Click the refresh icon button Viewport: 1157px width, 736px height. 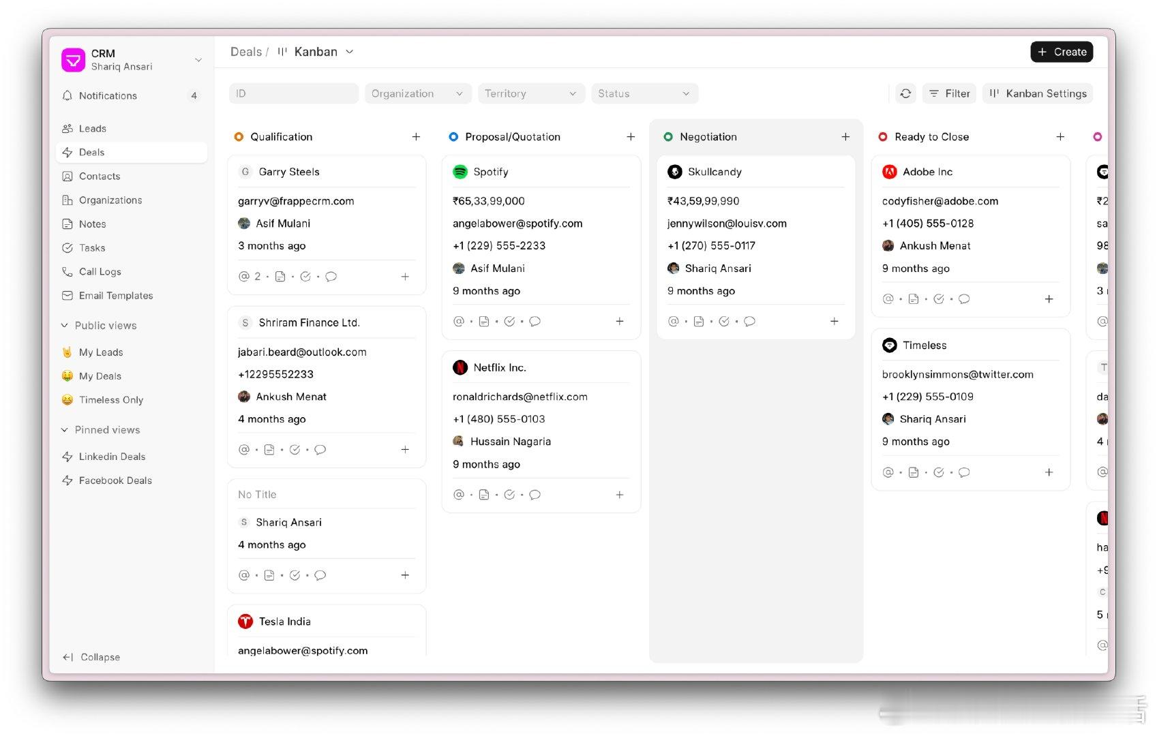click(x=905, y=93)
